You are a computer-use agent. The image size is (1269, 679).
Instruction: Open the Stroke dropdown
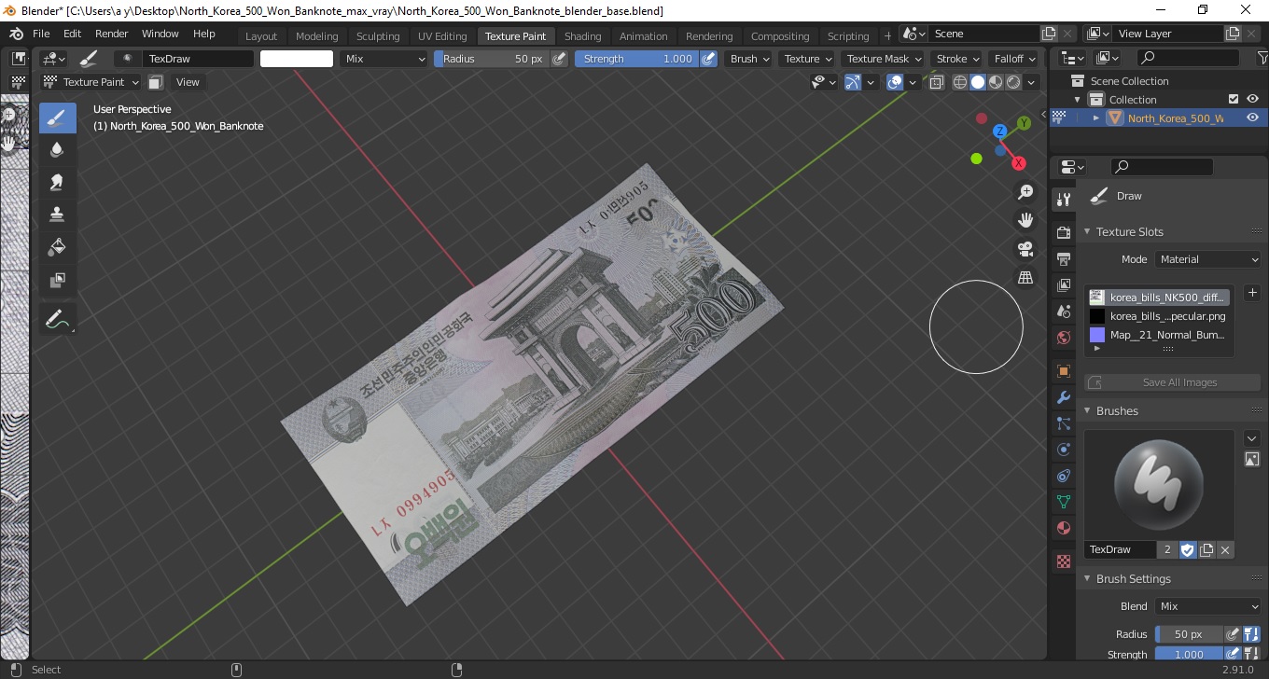pyautogui.click(x=958, y=59)
